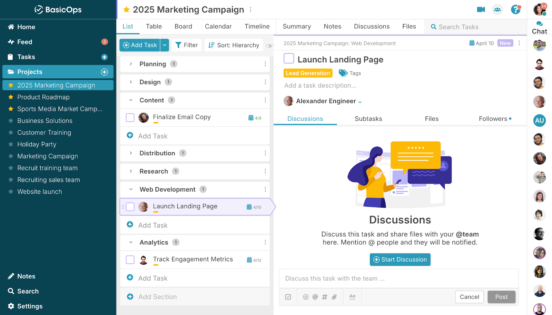
Task: Start a video call with camera icon
Action: click(x=481, y=10)
